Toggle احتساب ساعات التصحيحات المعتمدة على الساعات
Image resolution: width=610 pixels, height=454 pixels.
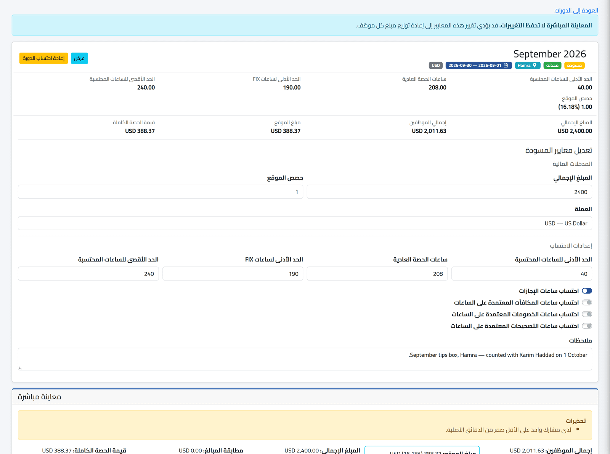[587, 326]
